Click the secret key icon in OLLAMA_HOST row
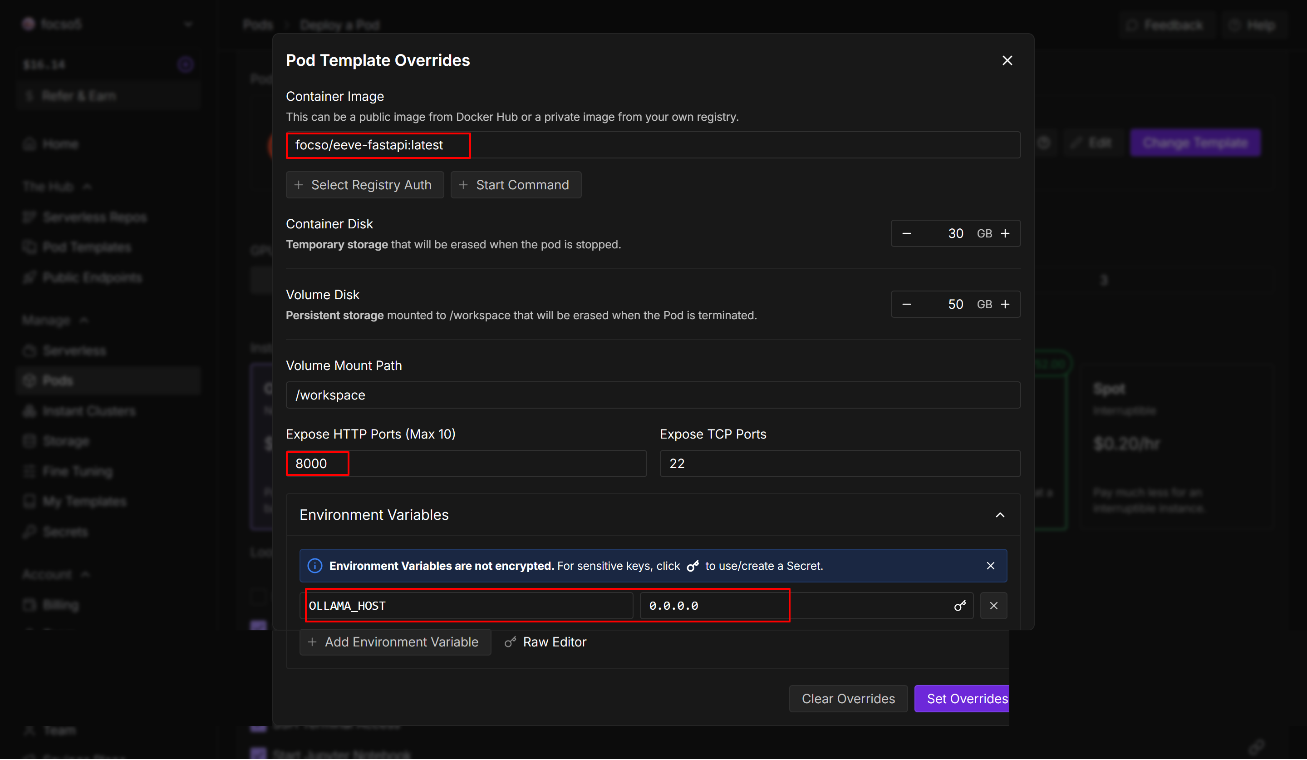The height and width of the screenshot is (760, 1307). click(959, 605)
